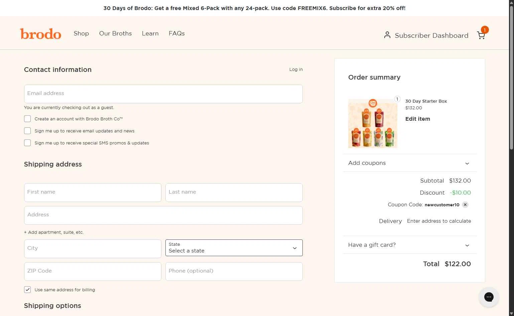Click the Subtotal $132.00 value
The image size is (514, 316).
[460, 181]
